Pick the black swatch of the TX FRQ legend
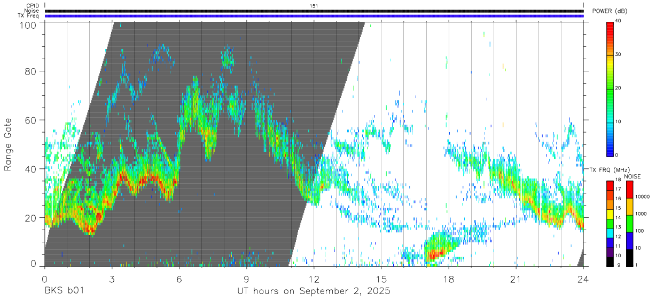 [x=611, y=262]
